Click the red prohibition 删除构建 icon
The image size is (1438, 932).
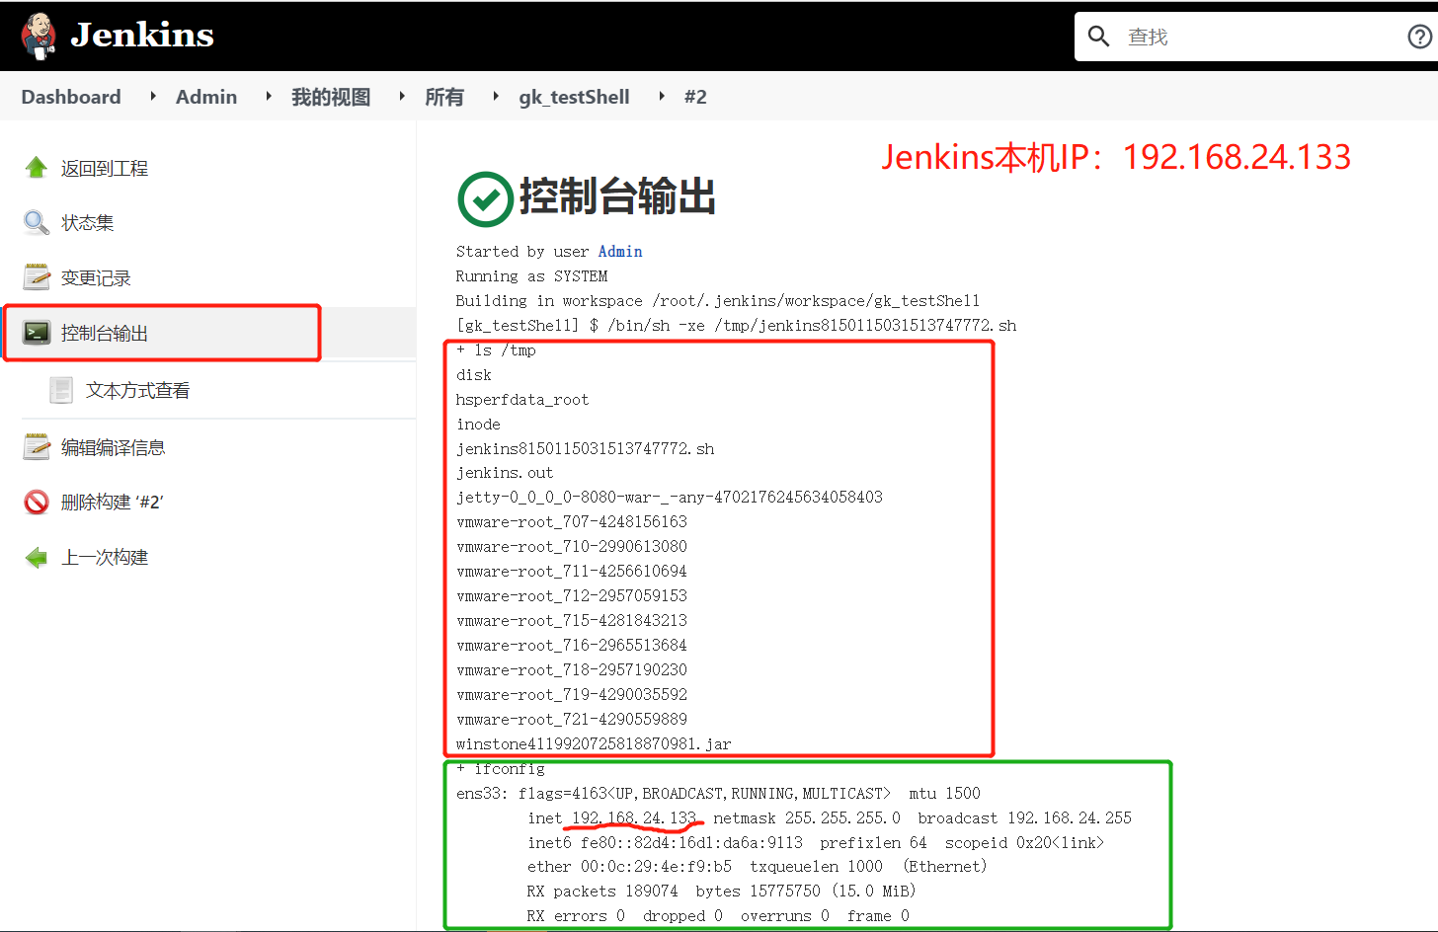pos(37,503)
